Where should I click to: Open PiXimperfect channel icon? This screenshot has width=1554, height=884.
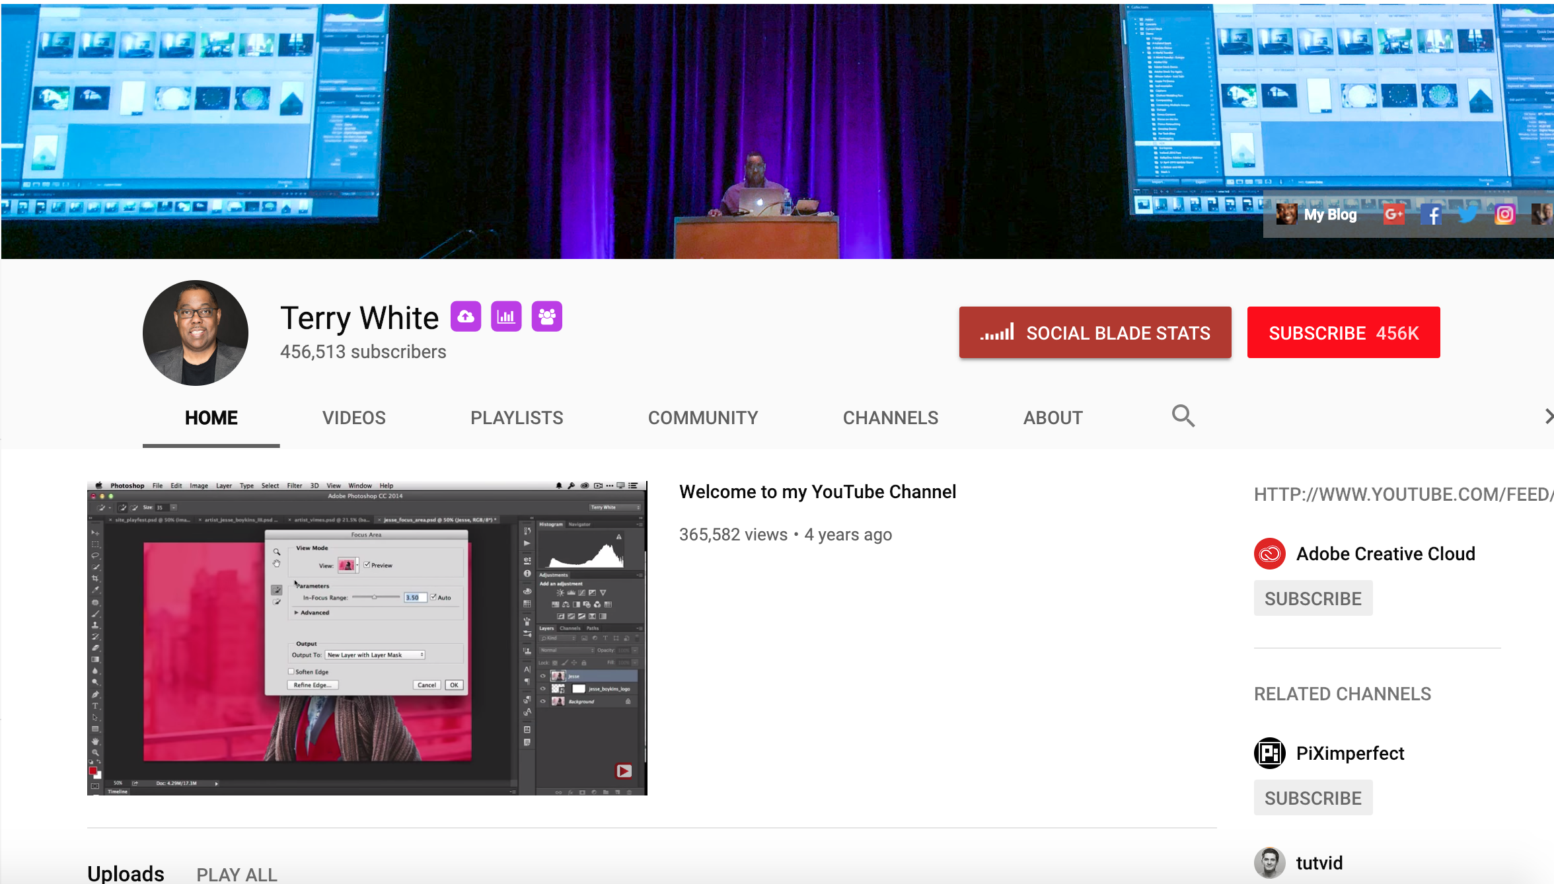pyautogui.click(x=1269, y=753)
